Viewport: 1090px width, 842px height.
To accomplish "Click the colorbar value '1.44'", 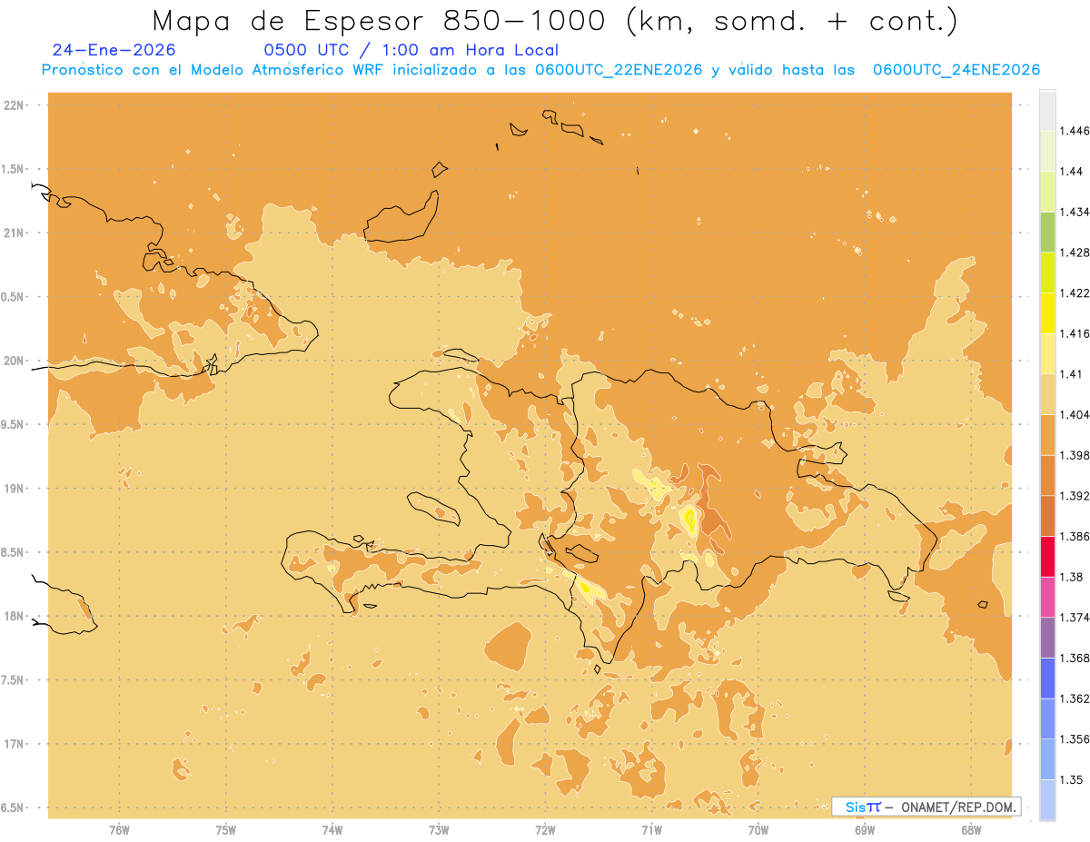I will pyautogui.click(x=1073, y=172).
